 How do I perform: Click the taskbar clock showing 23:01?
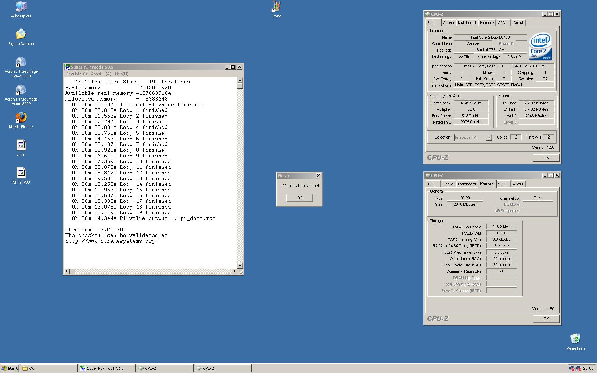click(x=588, y=368)
